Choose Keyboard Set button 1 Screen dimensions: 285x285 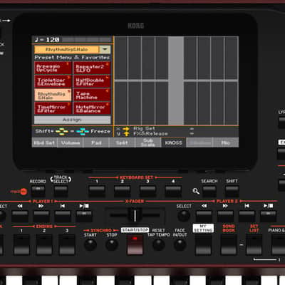[97, 191]
